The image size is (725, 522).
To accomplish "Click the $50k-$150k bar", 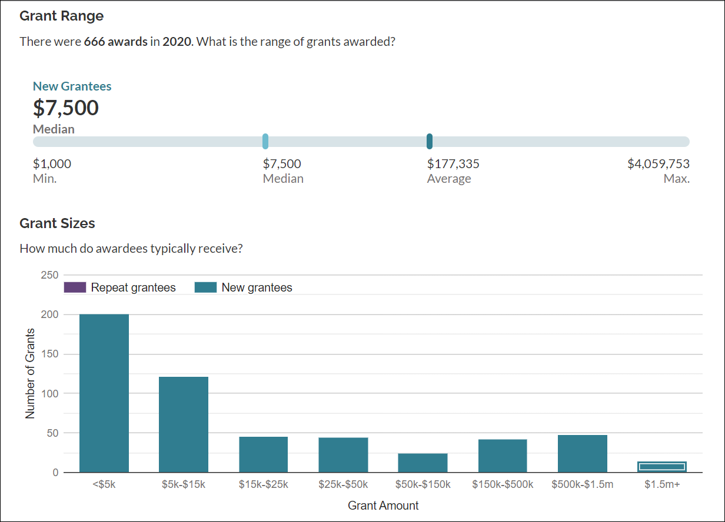I will pos(423,463).
